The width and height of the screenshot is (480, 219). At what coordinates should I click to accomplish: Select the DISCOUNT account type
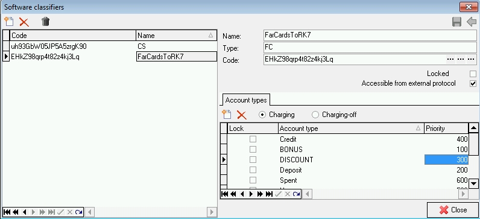[297, 160]
